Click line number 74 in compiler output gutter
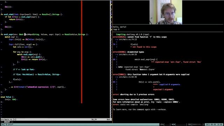 click(114, 44)
